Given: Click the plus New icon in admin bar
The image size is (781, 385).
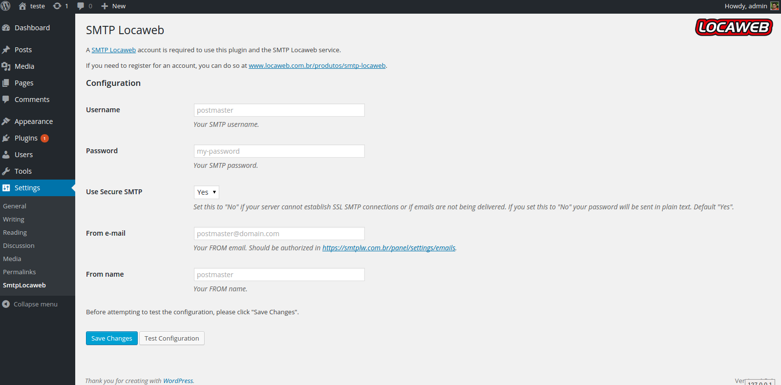Looking at the screenshot, I should pos(105,6).
